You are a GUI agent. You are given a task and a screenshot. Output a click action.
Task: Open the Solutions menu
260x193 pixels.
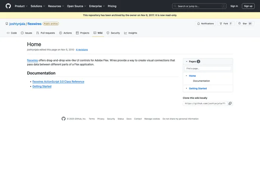point(38,6)
